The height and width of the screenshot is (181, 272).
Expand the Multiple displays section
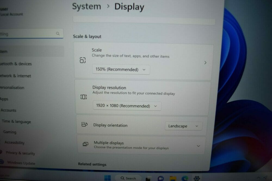click(199, 146)
